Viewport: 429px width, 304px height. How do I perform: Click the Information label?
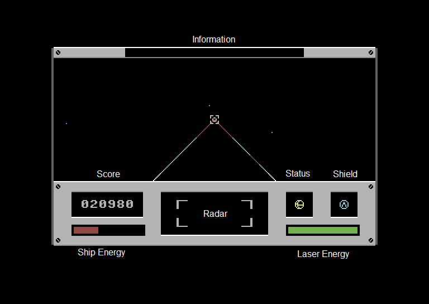point(214,40)
